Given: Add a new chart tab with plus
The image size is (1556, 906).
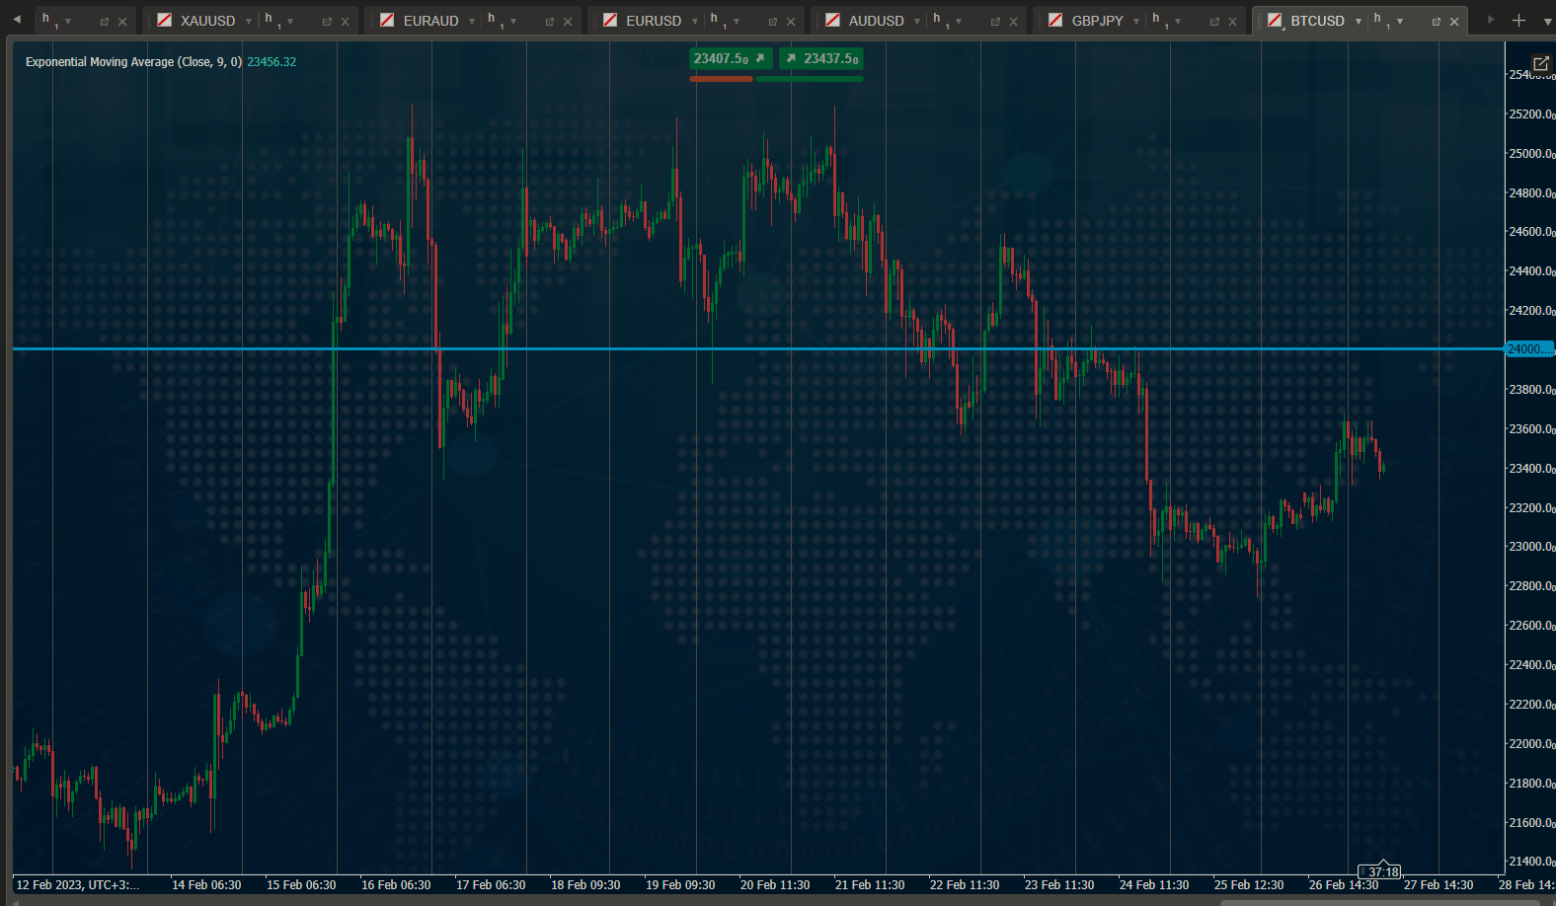Looking at the screenshot, I should 1518,21.
